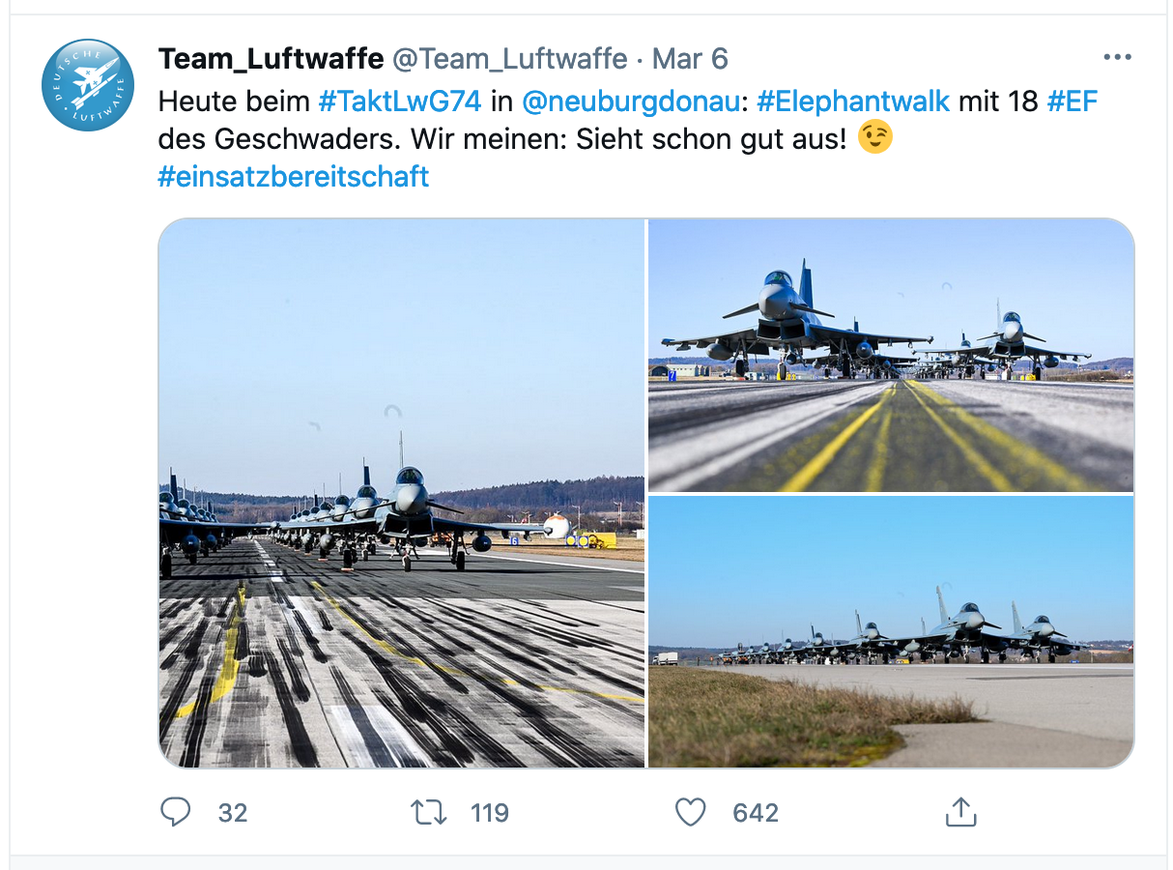Click the 32 replies count

pos(232,813)
